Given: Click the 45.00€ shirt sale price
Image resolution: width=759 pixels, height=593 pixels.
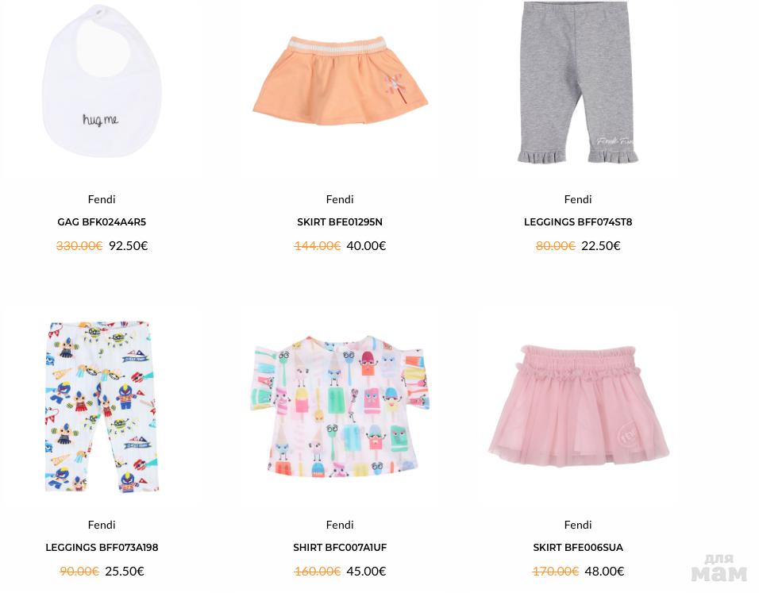Looking at the screenshot, I should point(367,572).
